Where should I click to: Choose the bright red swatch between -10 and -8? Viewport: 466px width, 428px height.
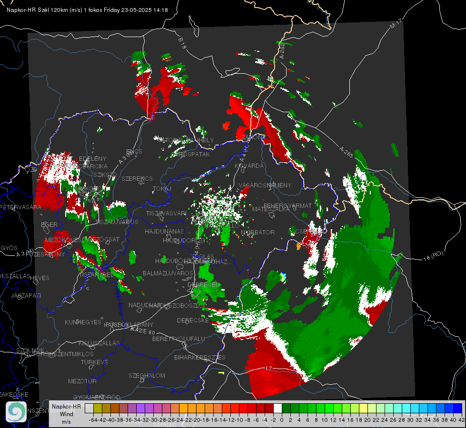(243, 409)
